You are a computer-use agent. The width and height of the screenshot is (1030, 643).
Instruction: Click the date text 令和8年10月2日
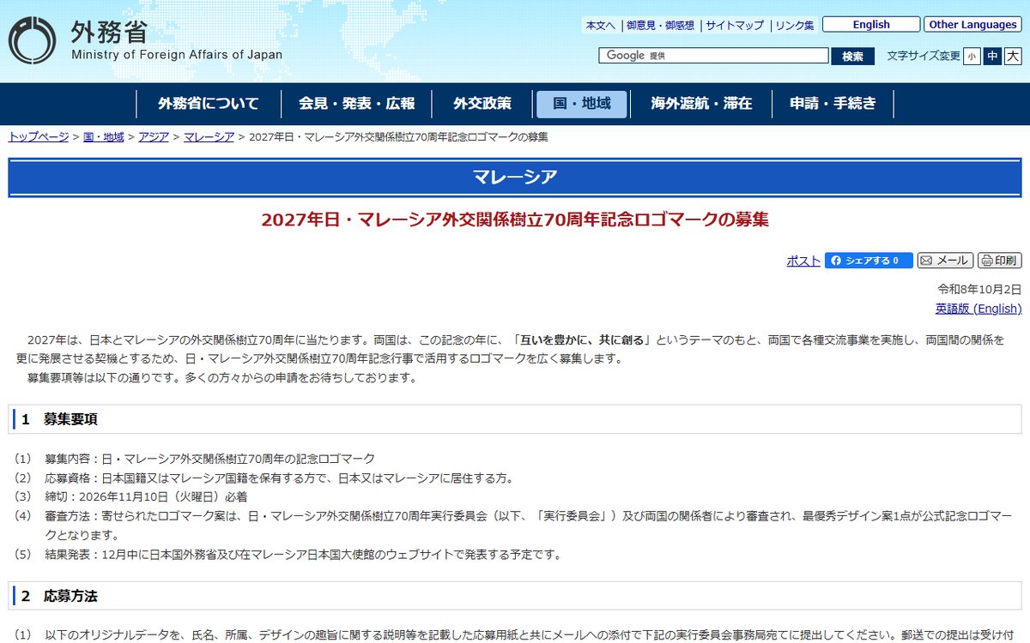pos(979,289)
